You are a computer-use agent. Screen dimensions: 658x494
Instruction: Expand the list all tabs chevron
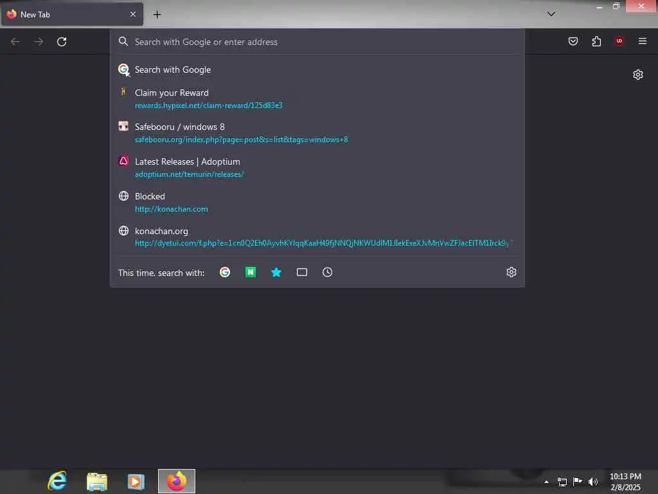pyautogui.click(x=551, y=14)
